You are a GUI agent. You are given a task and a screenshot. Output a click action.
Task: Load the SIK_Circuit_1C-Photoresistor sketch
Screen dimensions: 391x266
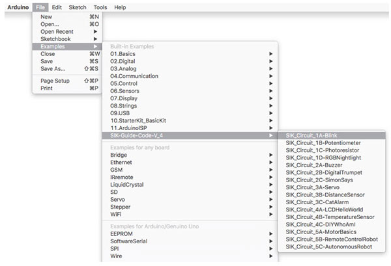click(332, 150)
